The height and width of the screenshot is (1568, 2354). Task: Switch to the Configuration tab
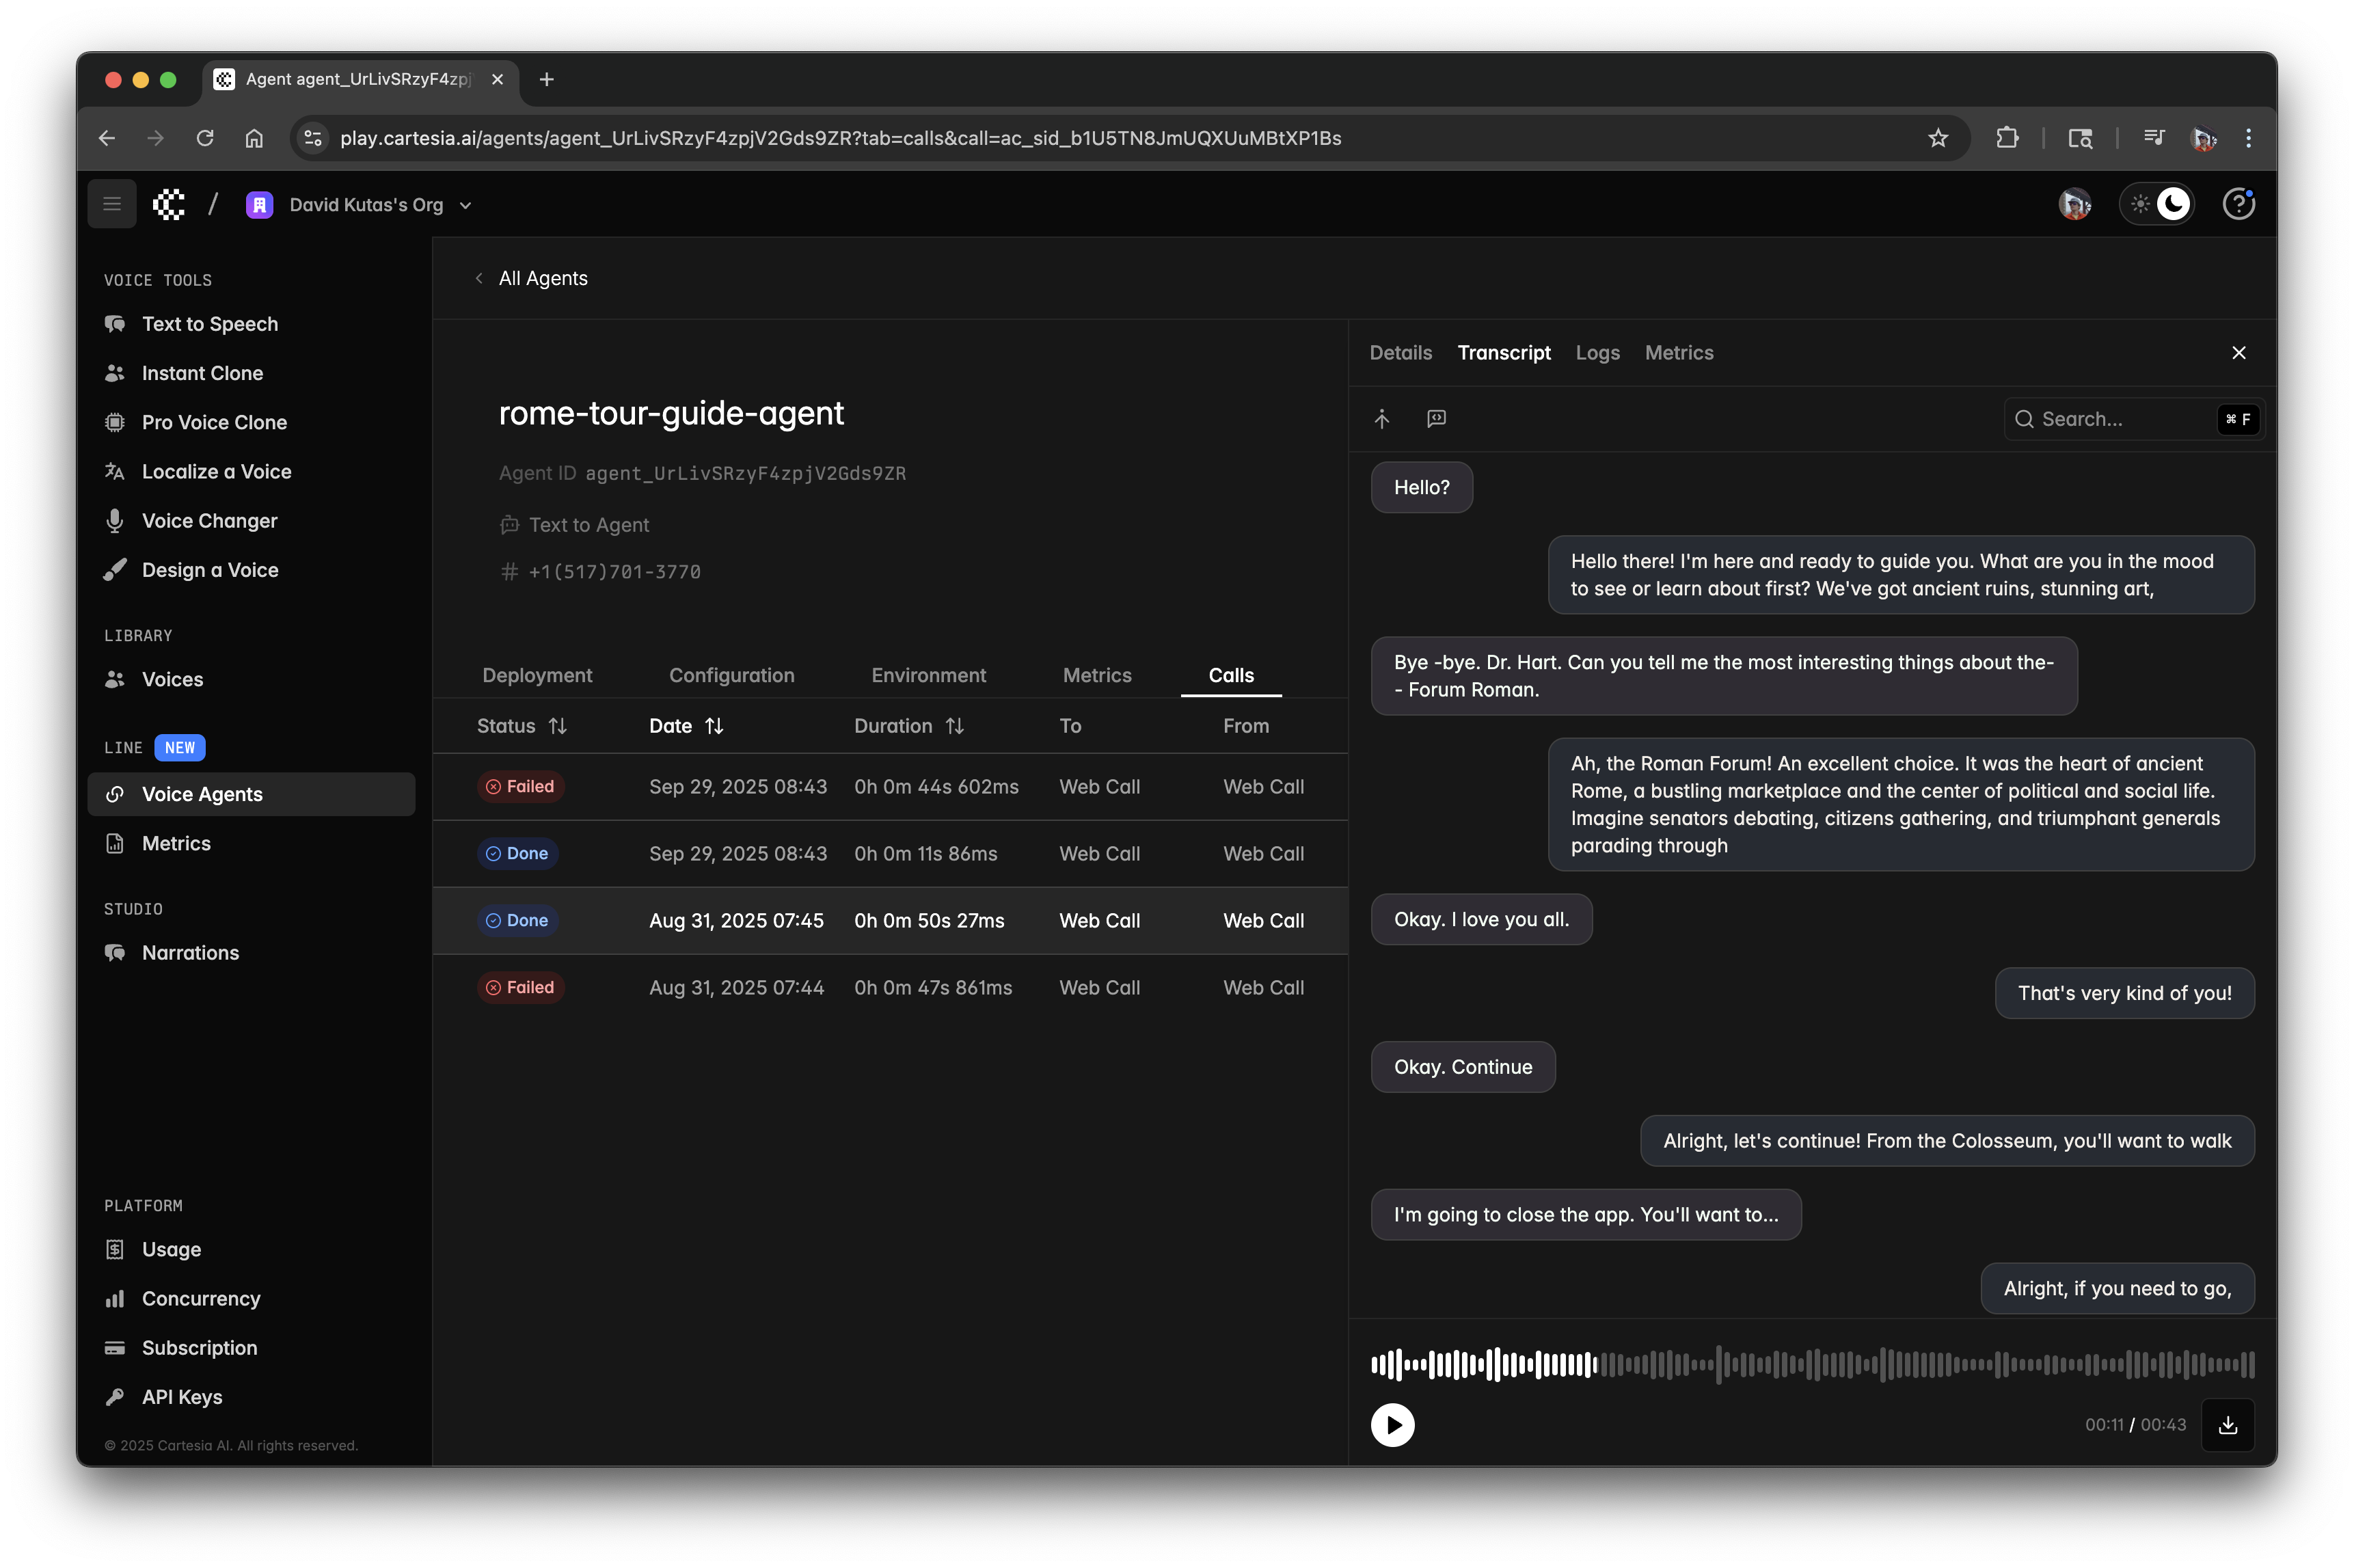tap(731, 675)
